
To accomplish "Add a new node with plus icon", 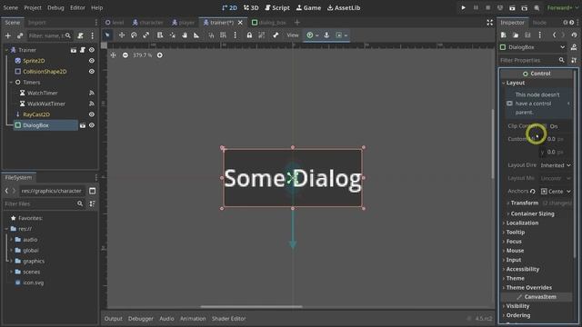I will pos(8,36).
